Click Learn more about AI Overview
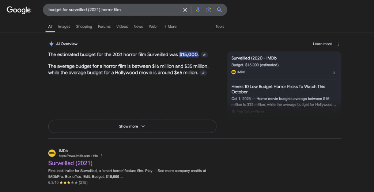Screen dimensions: 374x192 click(x=322, y=44)
